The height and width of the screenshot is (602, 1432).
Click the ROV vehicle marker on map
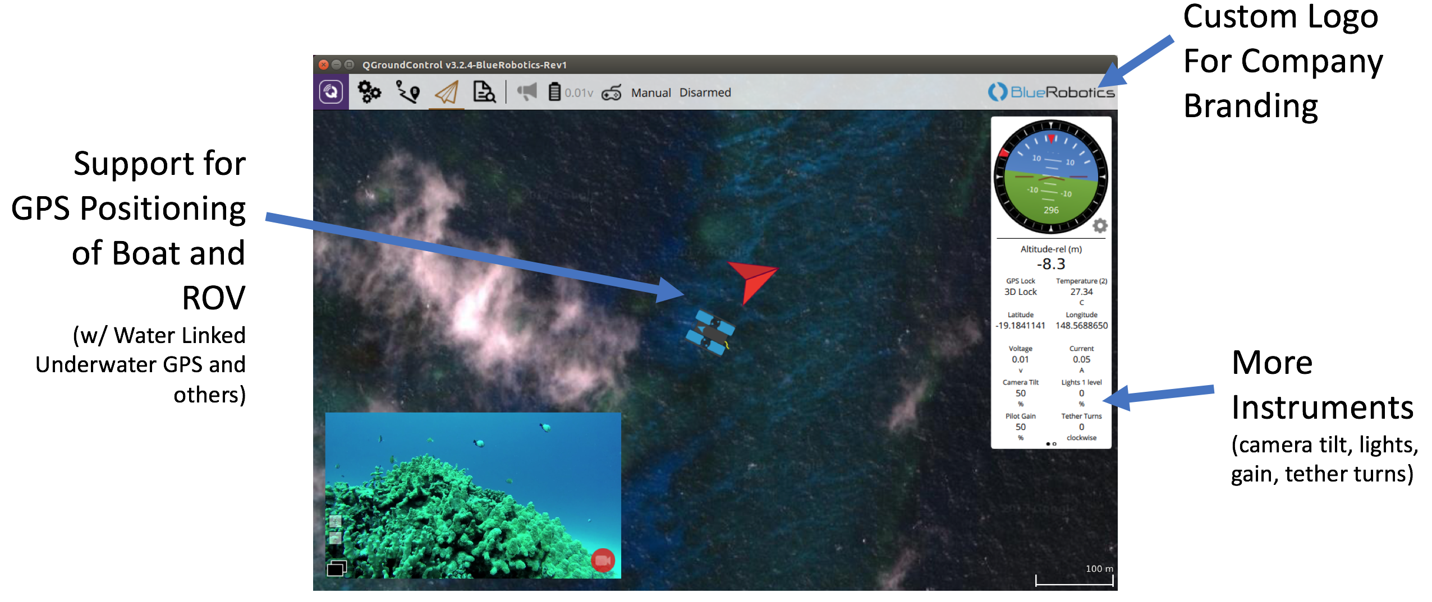710,332
